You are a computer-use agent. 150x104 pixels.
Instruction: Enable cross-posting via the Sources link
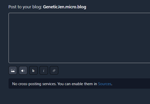pos(105,84)
